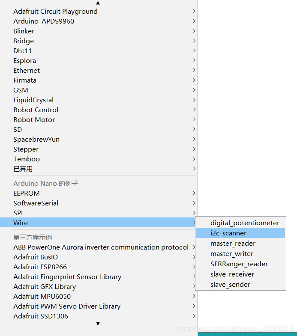Open EEPROM examples for Arduino Nano
This screenshot has width=297, height=336.
point(99,193)
